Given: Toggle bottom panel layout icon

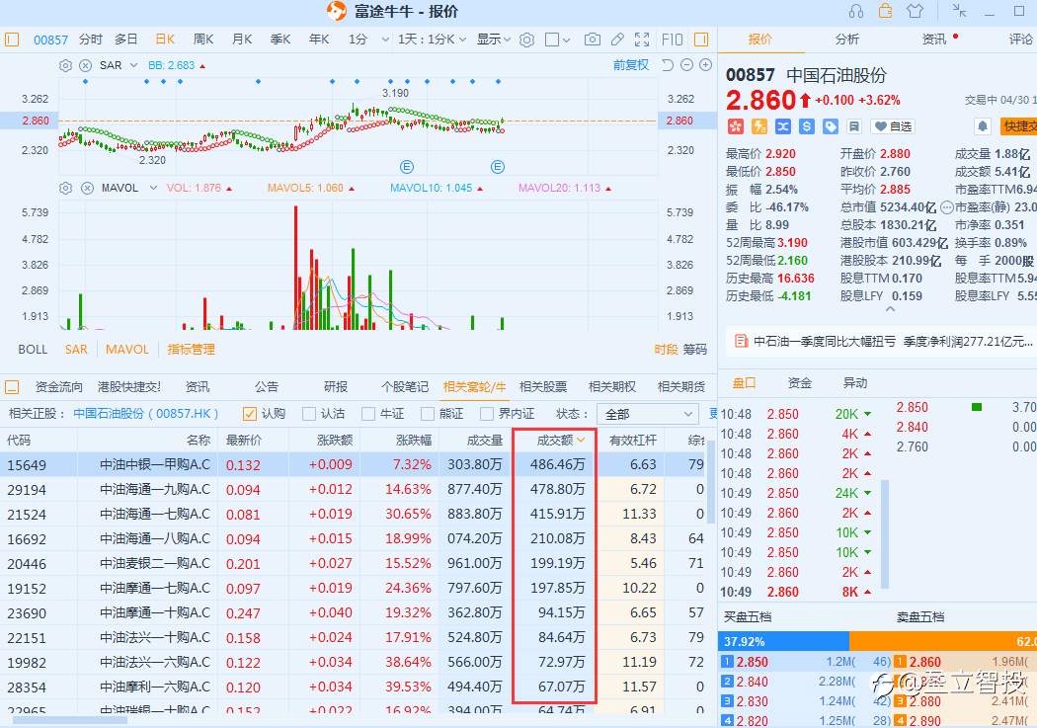Looking at the screenshot, I should pyautogui.click(x=11, y=387).
